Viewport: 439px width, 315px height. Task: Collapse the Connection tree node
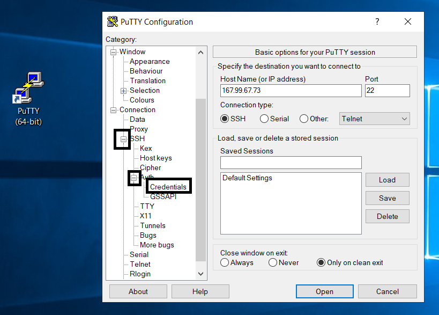113,110
